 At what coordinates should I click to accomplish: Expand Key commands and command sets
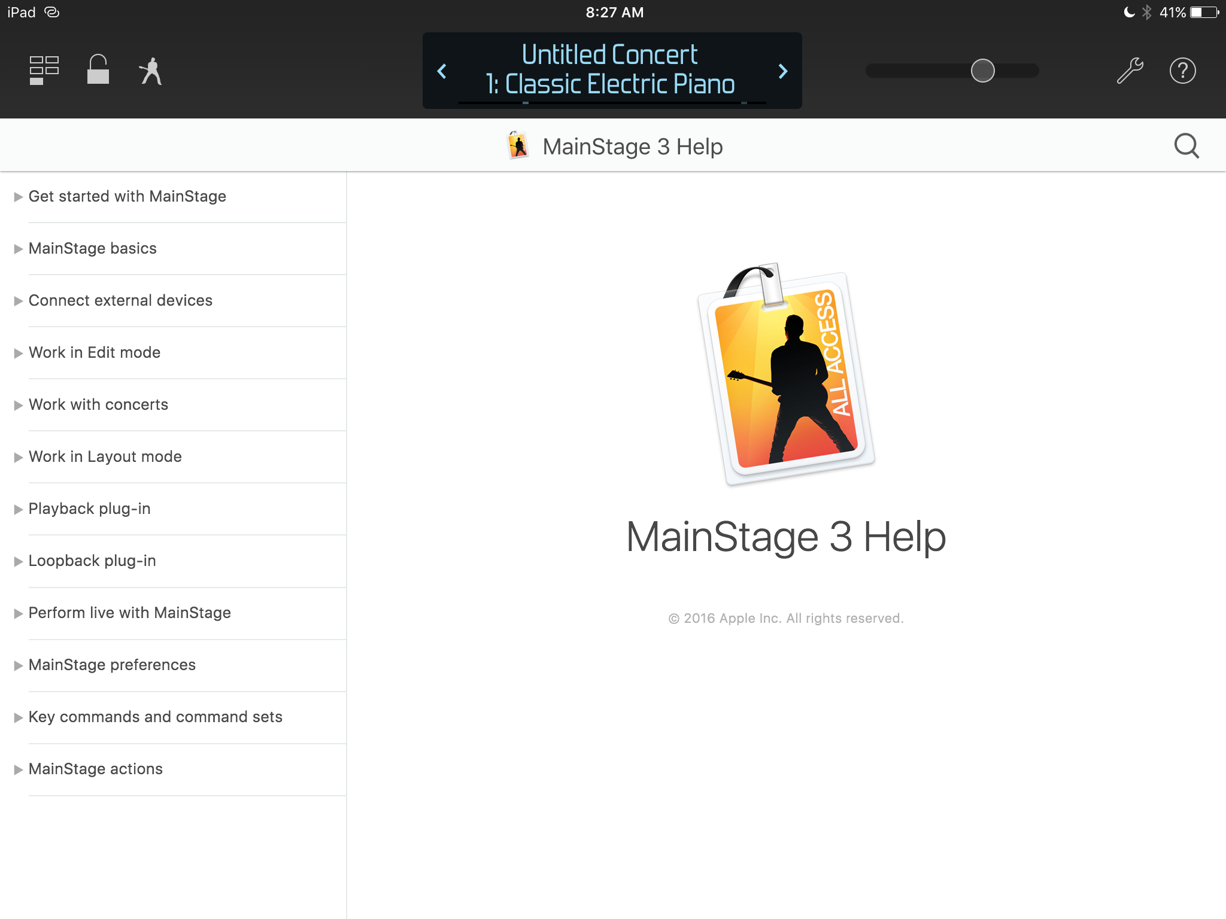pyautogui.click(x=156, y=717)
